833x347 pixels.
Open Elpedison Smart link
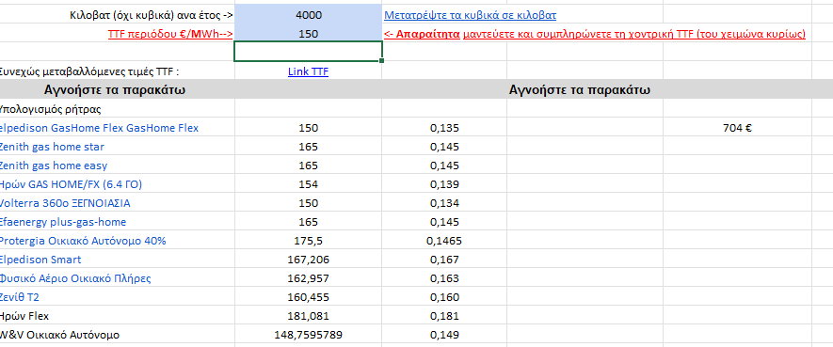coord(40,260)
